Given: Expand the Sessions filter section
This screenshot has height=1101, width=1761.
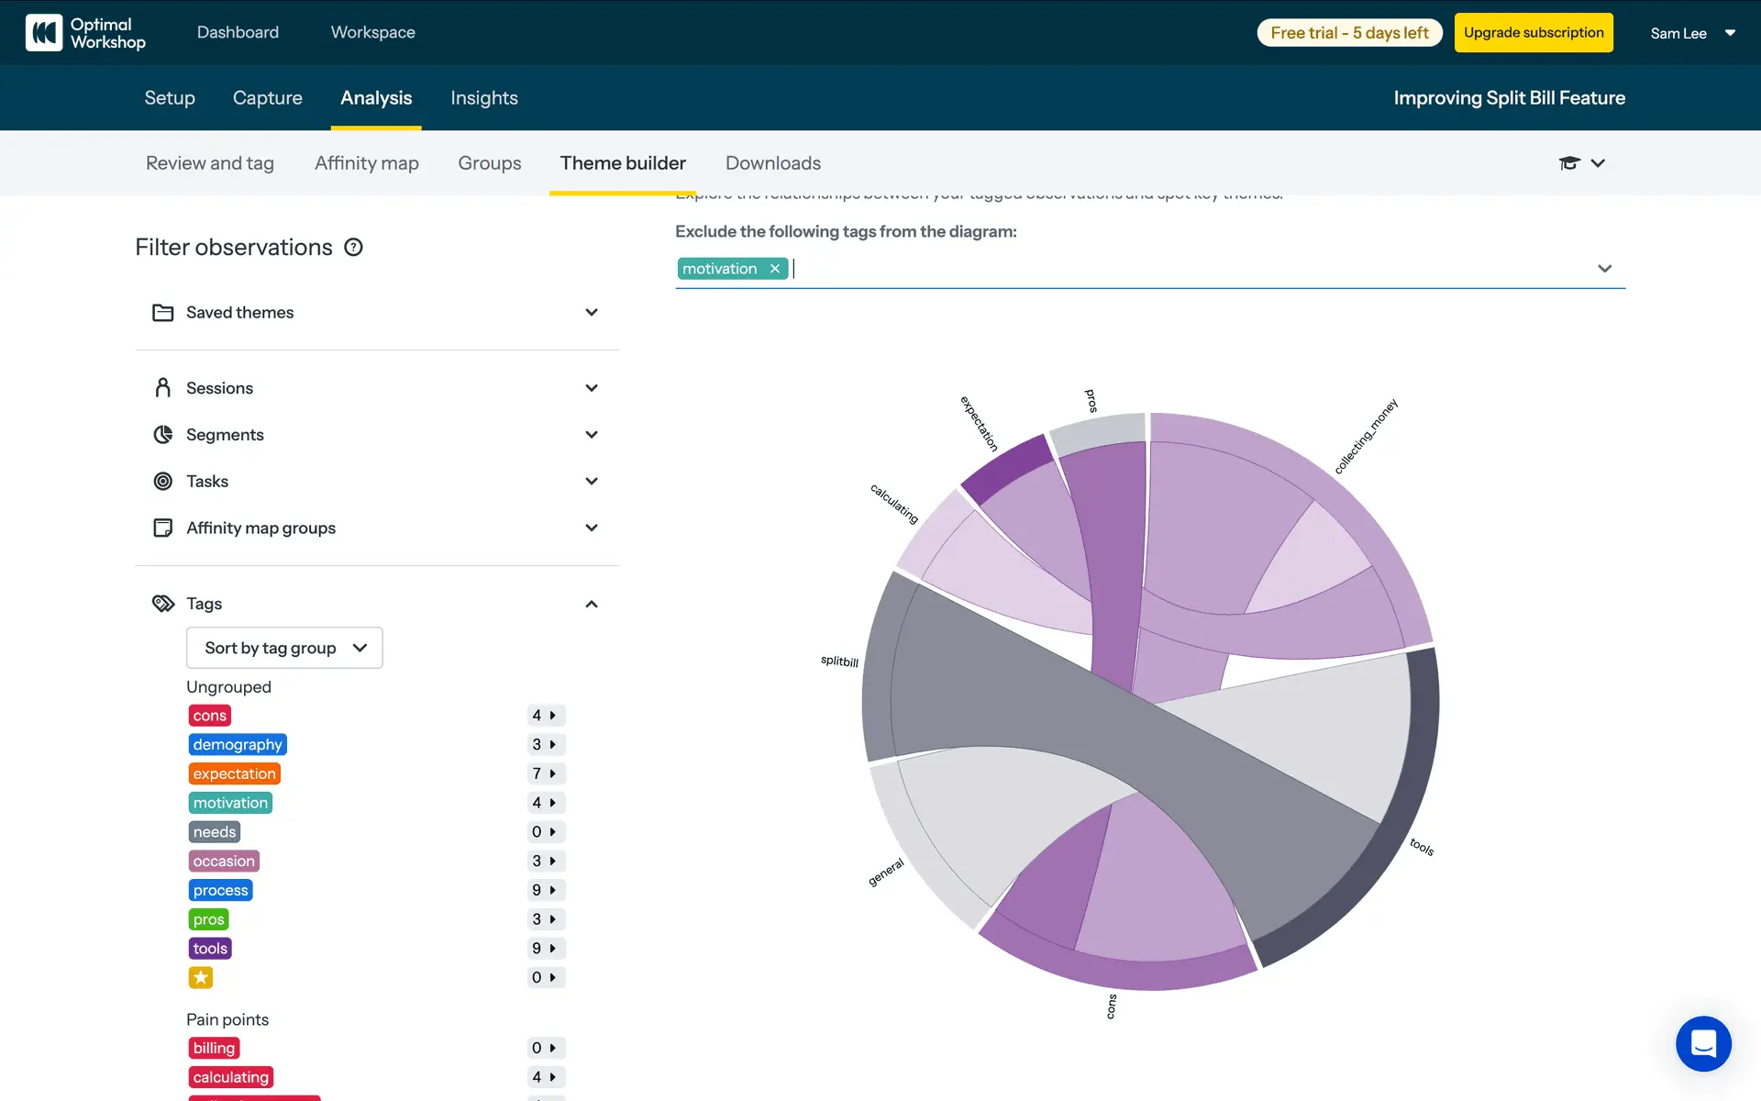Looking at the screenshot, I should [x=592, y=388].
